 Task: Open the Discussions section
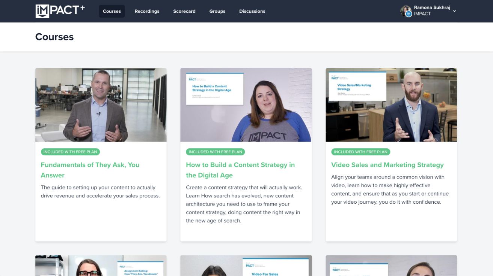pyautogui.click(x=252, y=11)
